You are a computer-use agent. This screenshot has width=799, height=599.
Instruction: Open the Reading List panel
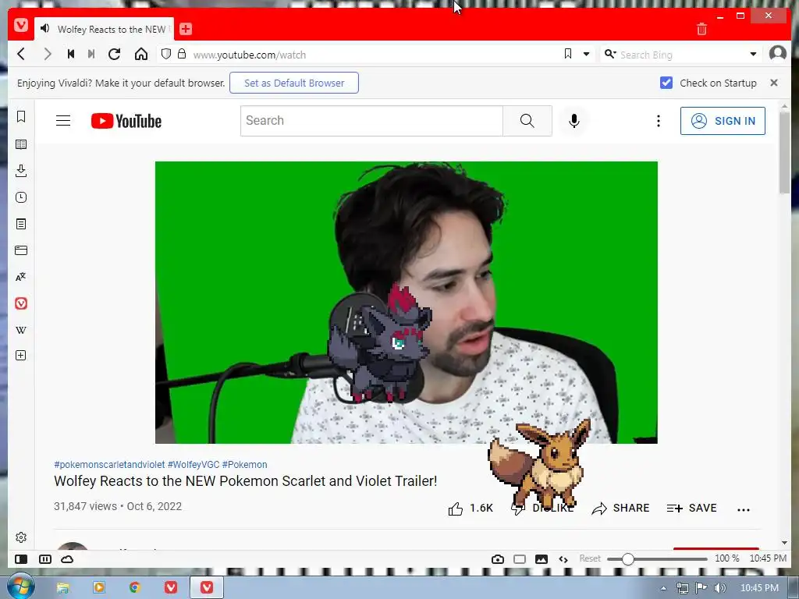[21, 144]
